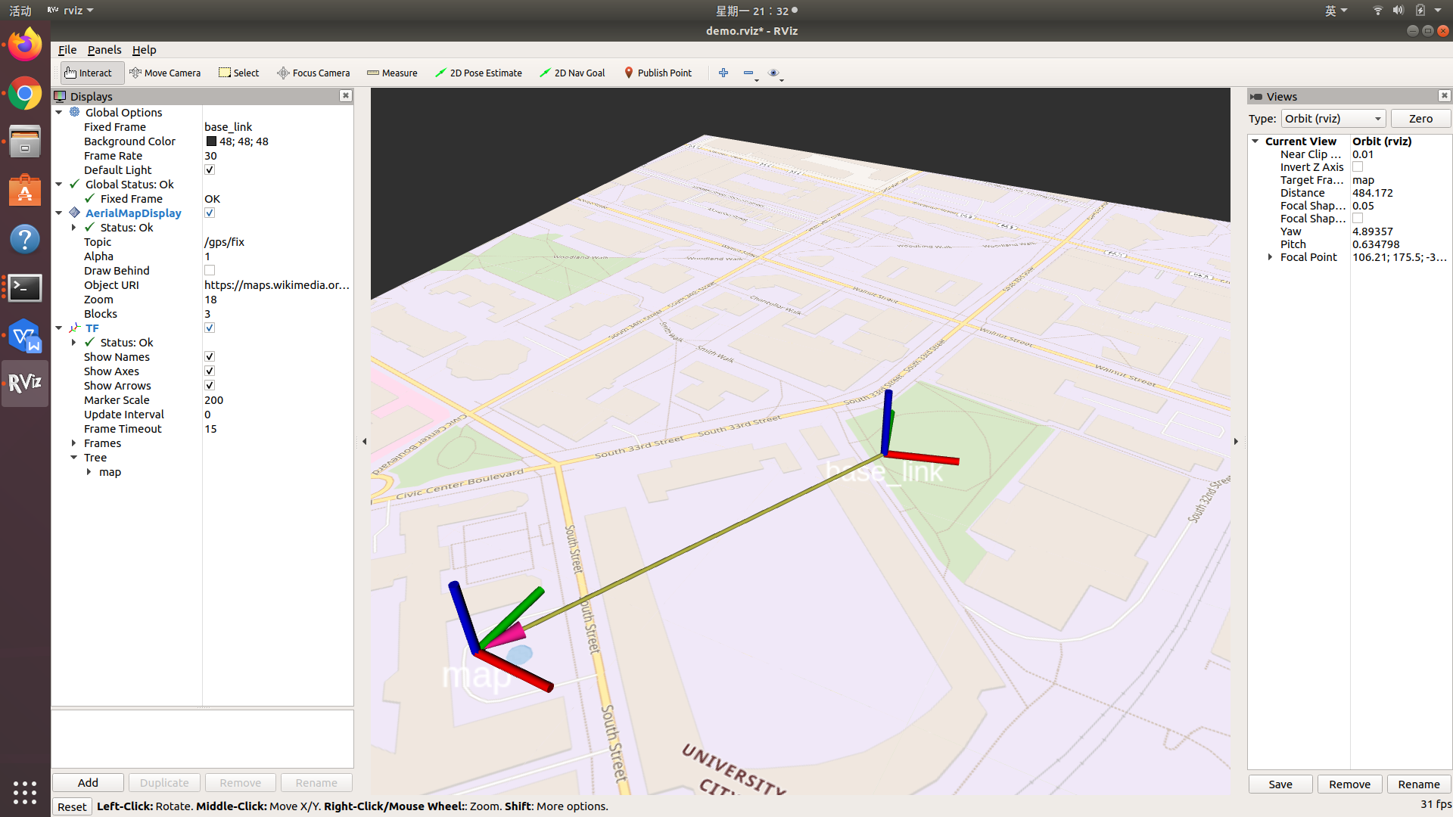Select the Move Camera tool
The width and height of the screenshot is (1453, 817).
[165, 73]
